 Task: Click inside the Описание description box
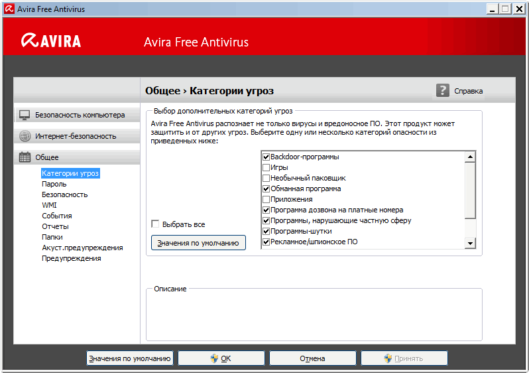click(x=314, y=317)
